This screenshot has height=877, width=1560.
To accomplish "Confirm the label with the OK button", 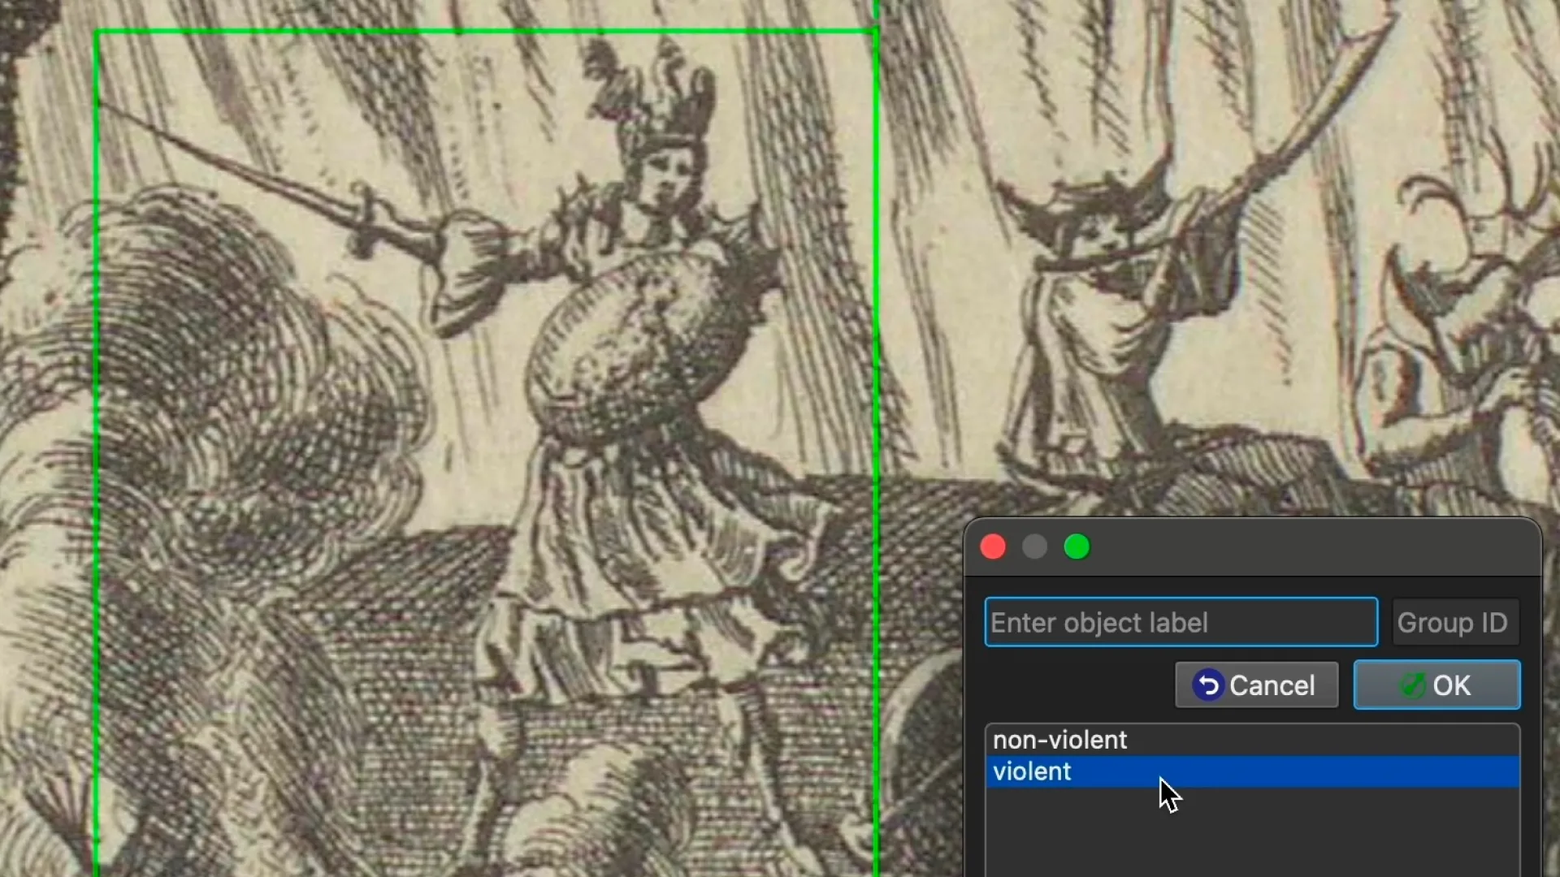I will click(x=1436, y=685).
